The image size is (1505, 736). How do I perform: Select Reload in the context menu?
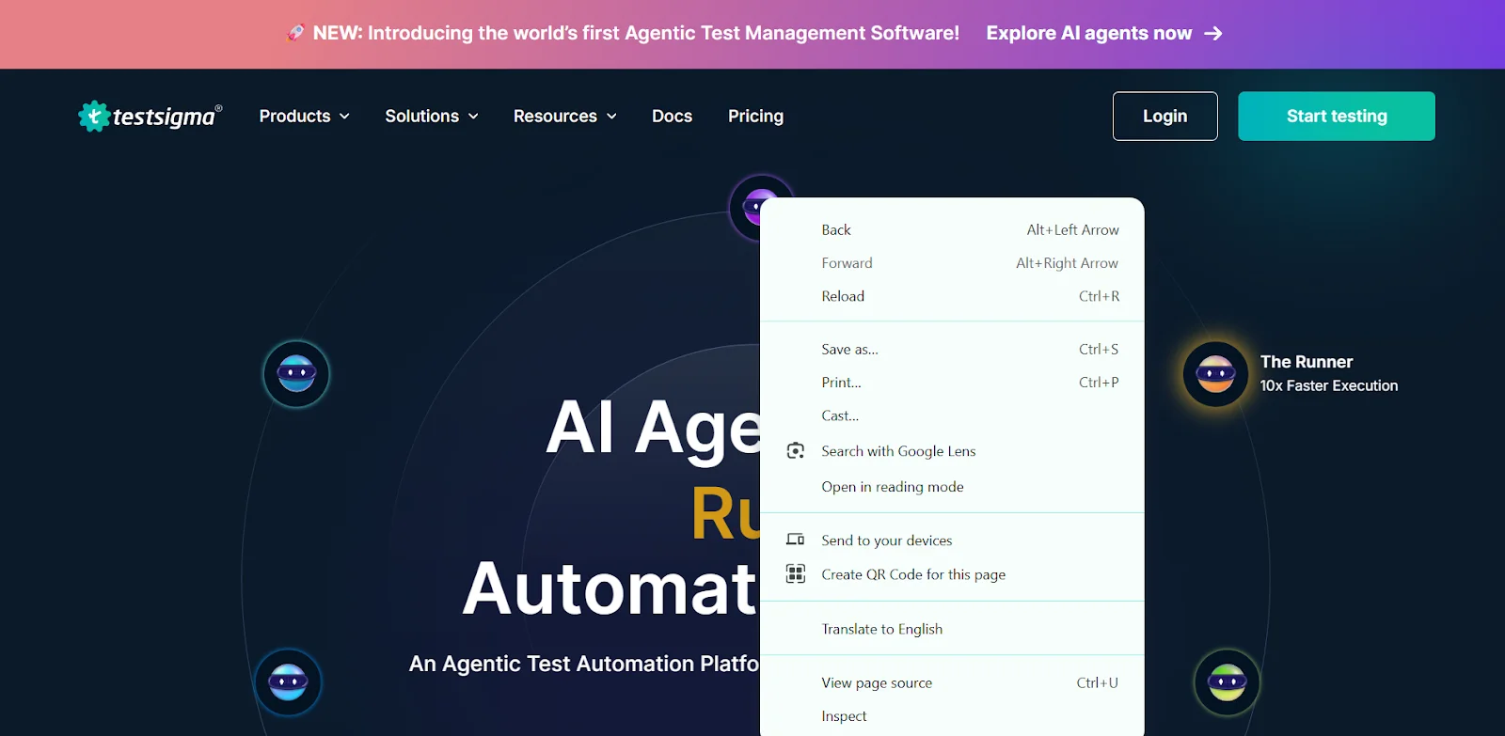coord(952,296)
